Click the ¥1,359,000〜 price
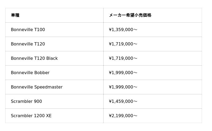 (123, 30)
